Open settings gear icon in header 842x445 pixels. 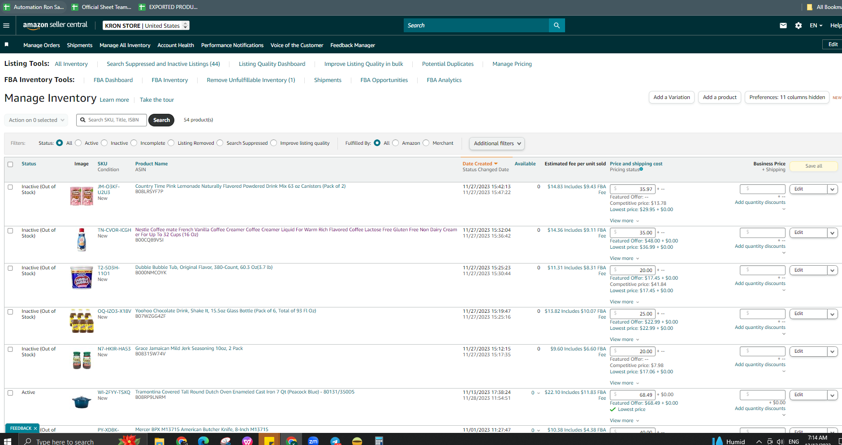(x=799, y=26)
